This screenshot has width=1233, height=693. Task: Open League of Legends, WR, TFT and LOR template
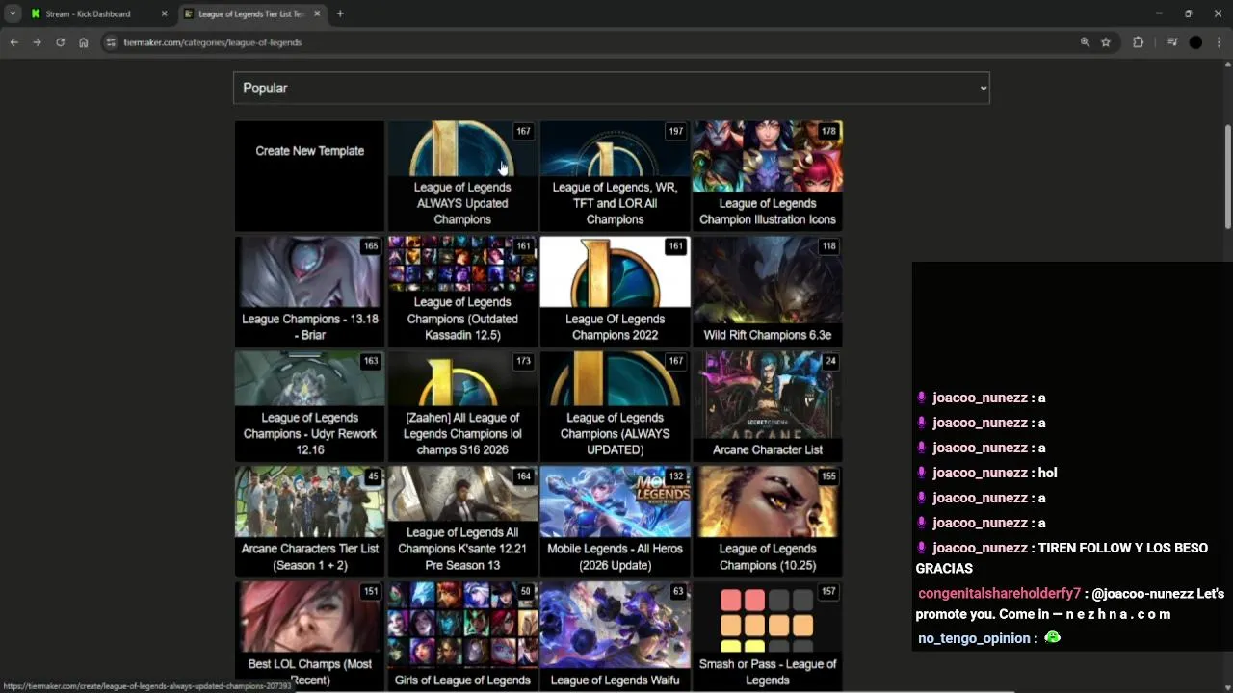tap(615, 176)
